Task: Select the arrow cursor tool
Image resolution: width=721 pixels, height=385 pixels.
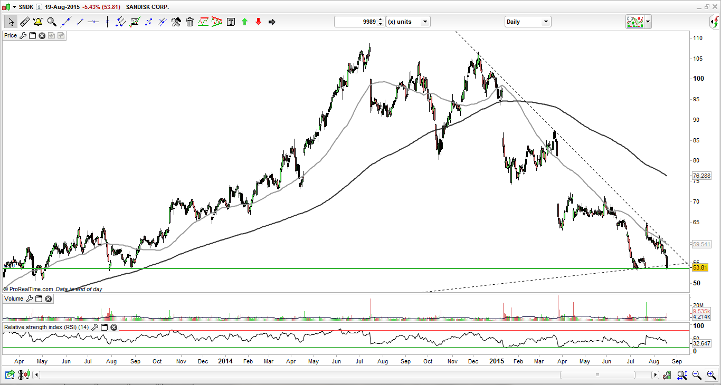Action: pyautogui.click(x=11, y=22)
